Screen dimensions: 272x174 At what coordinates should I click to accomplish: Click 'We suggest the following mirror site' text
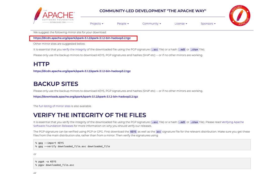tap(70, 32)
